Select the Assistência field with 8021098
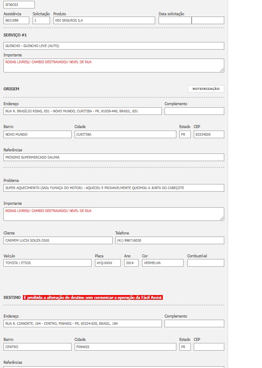The height and width of the screenshot is (368, 262). coord(16,20)
